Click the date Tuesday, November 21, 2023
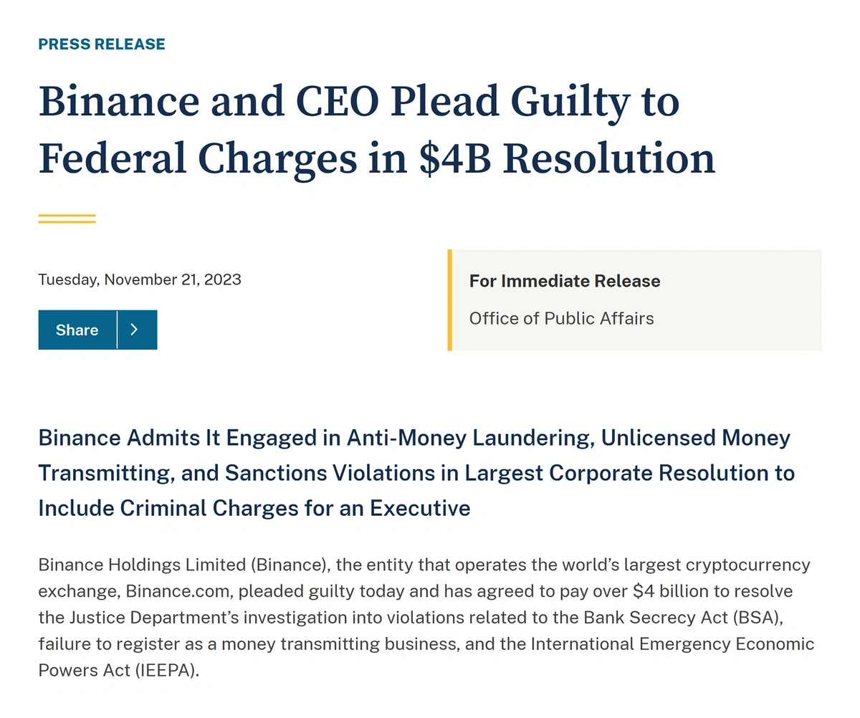Viewport: 860px width, 718px height. click(140, 279)
